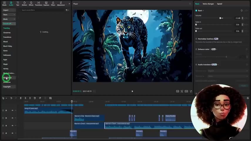
Task: Expand the Music dropdown
Action: tap(9, 19)
